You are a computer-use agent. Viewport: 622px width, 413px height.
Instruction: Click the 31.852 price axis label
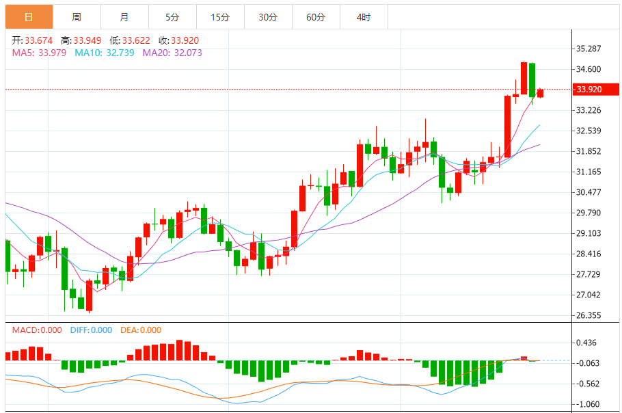tap(589, 151)
